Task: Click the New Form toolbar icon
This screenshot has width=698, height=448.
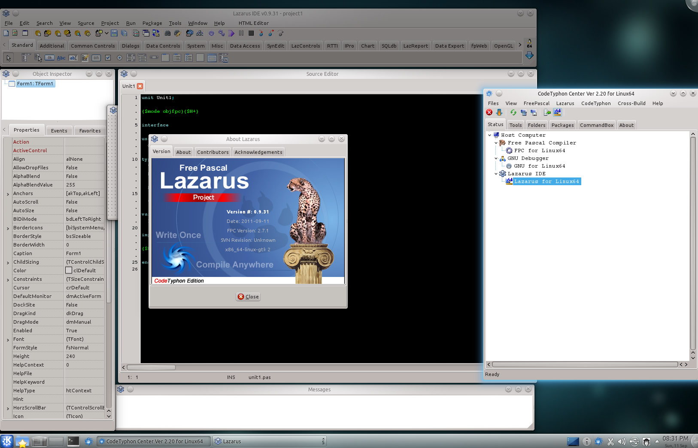Action: (x=25, y=33)
